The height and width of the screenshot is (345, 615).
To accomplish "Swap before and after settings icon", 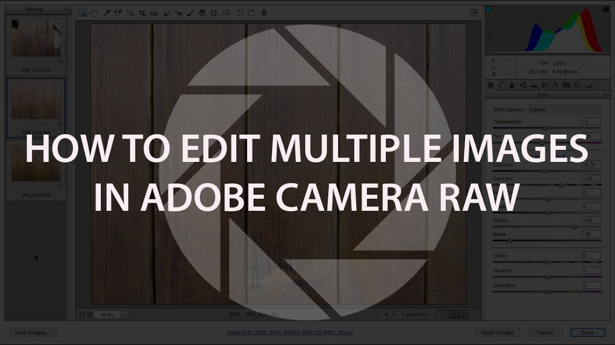I will pos(453,314).
